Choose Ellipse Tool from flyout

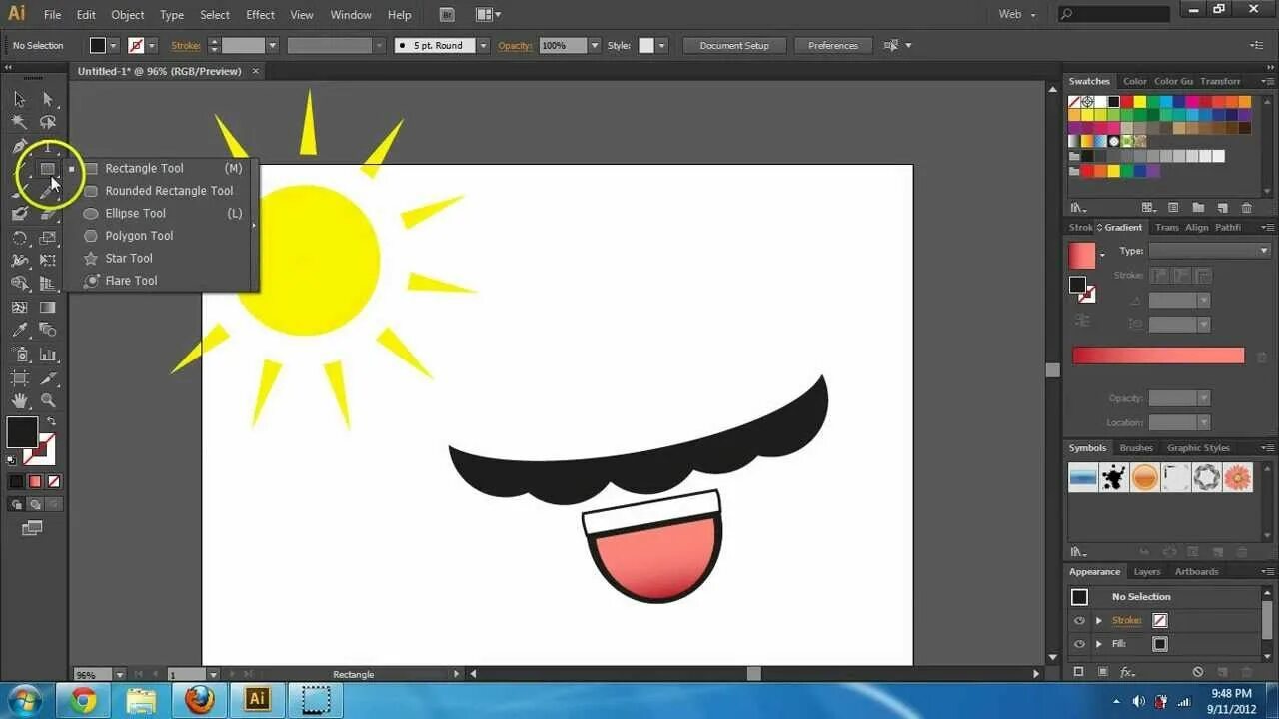click(135, 213)
